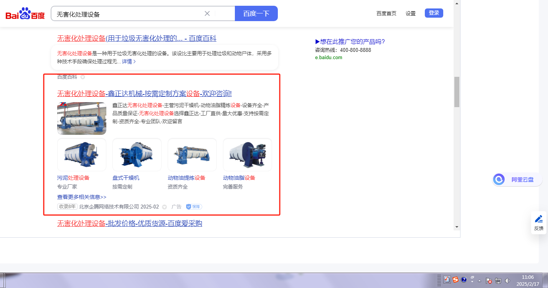
Task: Click the 污泥处理设备 product link
Action: (x=73, y=178)
